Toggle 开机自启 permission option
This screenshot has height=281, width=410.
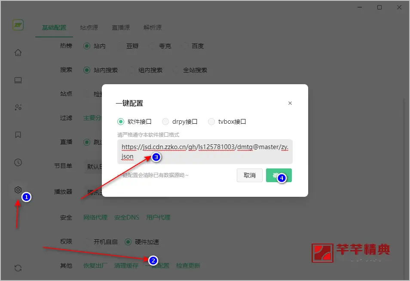point(101,242)
